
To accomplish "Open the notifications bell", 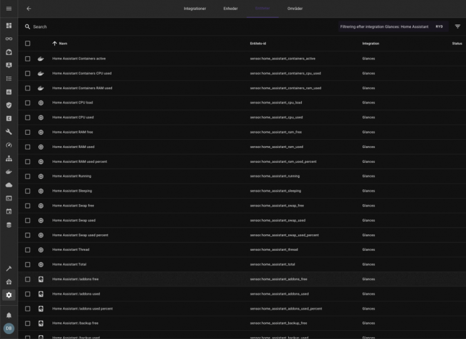I will tap(9, 315).
